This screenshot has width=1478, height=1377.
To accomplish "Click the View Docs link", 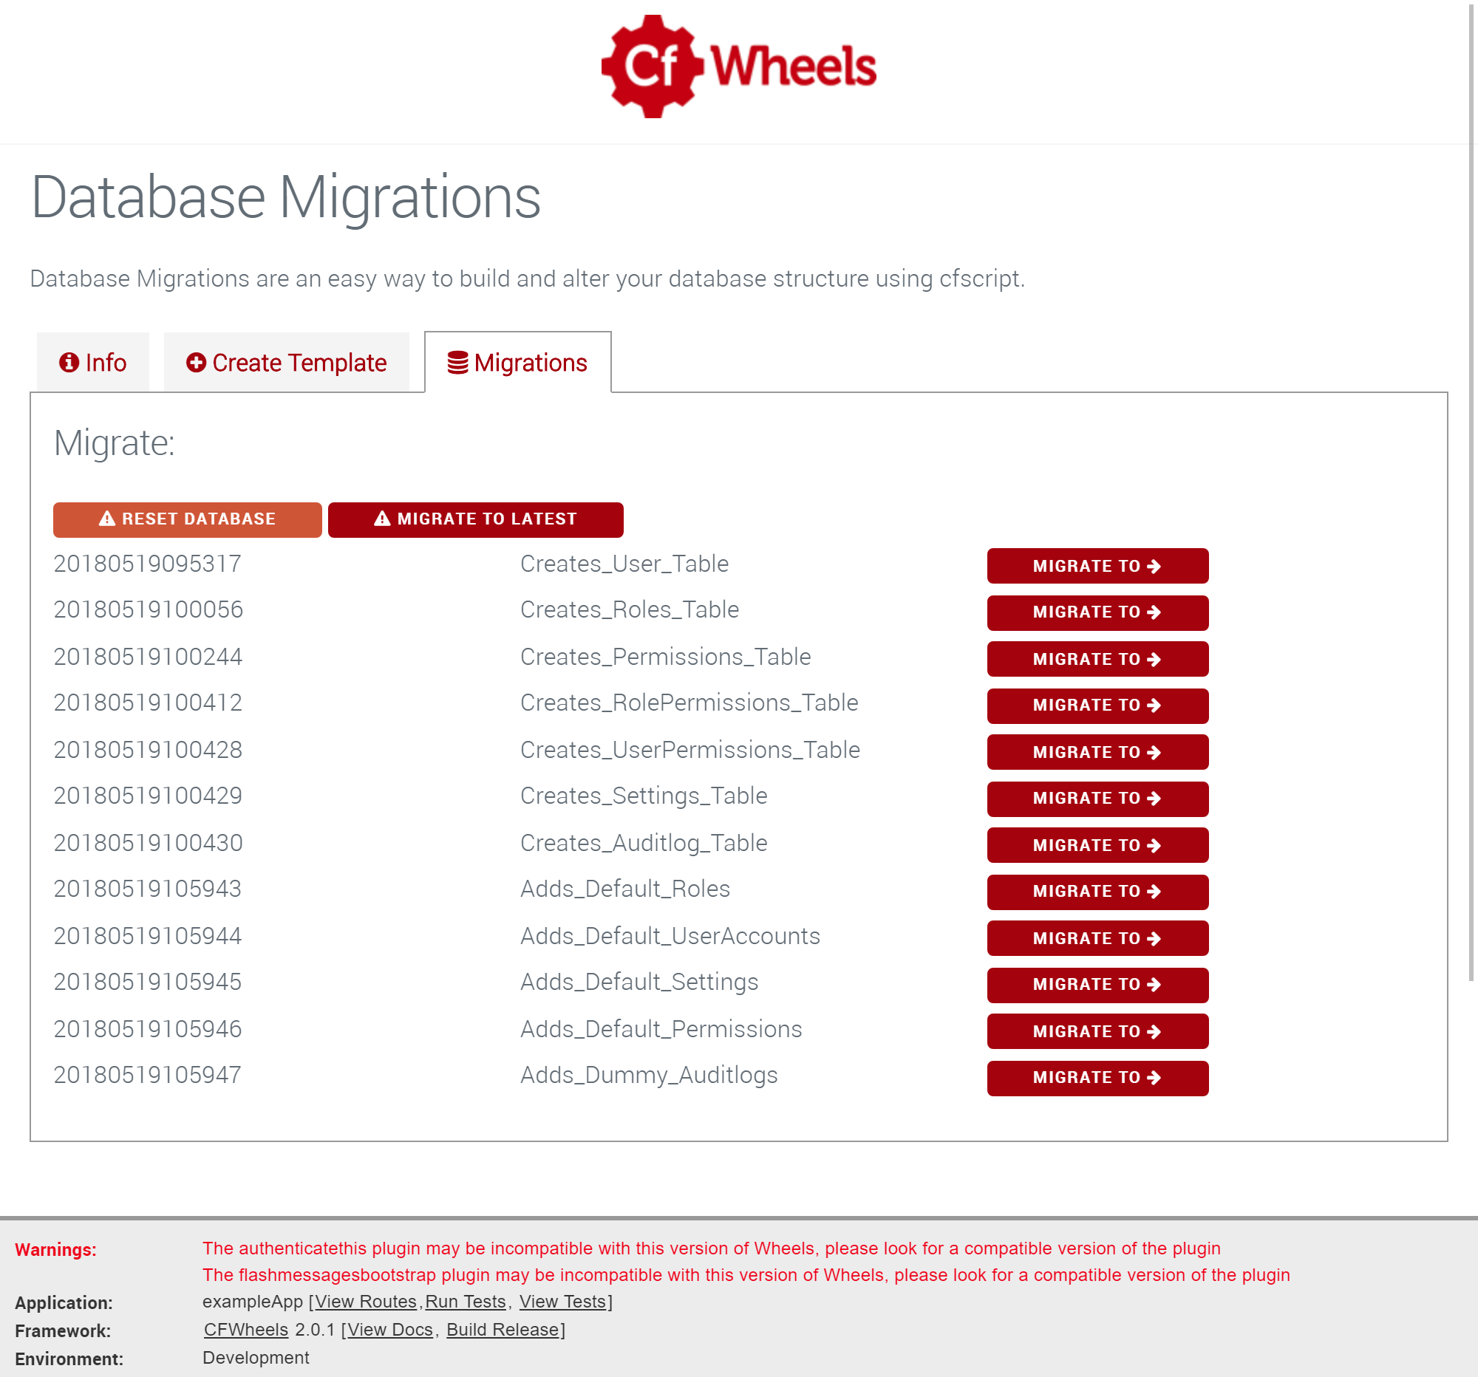I will 389,1330.
